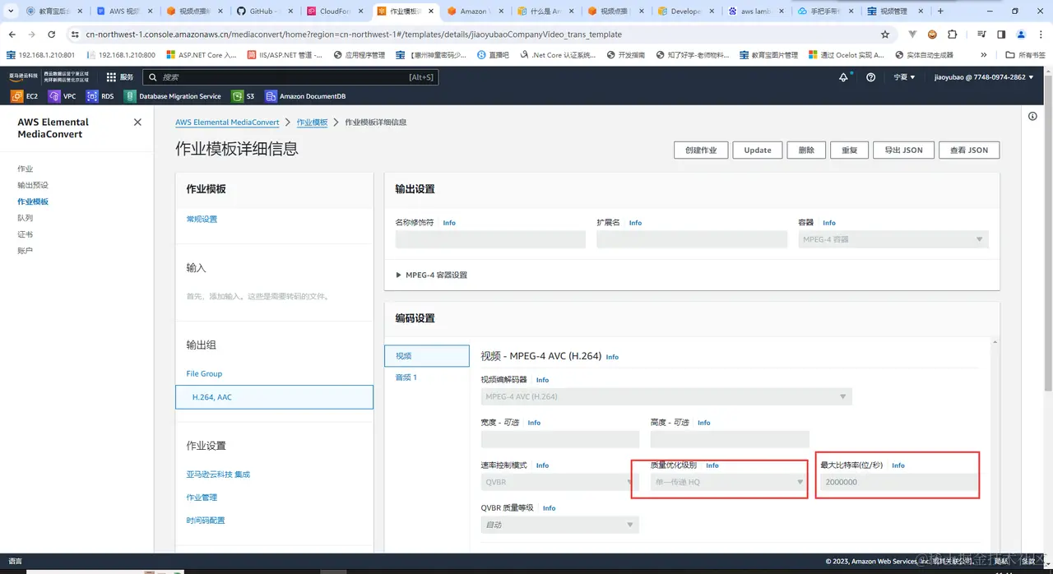The height and width of the screenshot is (574, 1053).
Task: Open Amazon DocumentDB shortcut
Action: pyautogui.click(x=305, y=96)
